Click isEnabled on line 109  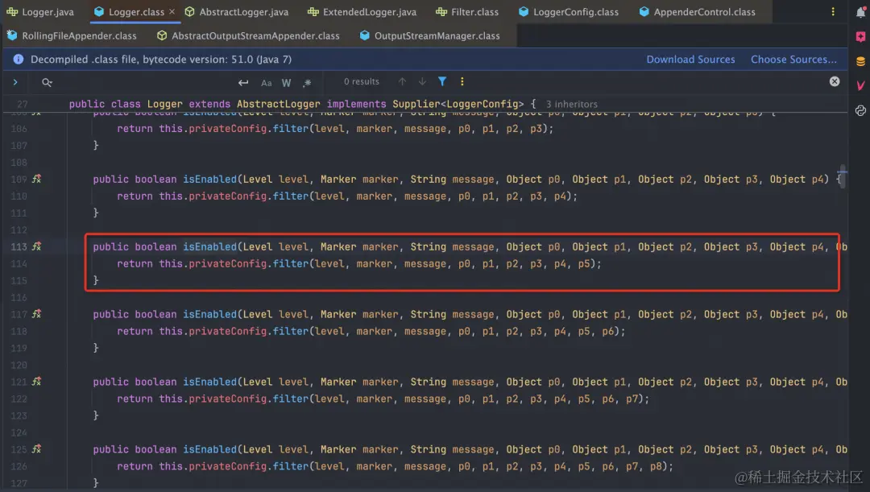[209, 179]
